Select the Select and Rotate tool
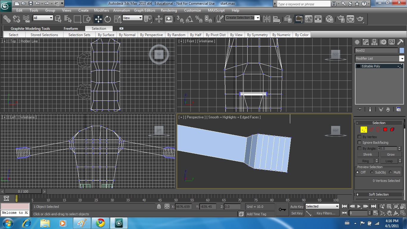 pyautogui.click(x=108, y=19)
